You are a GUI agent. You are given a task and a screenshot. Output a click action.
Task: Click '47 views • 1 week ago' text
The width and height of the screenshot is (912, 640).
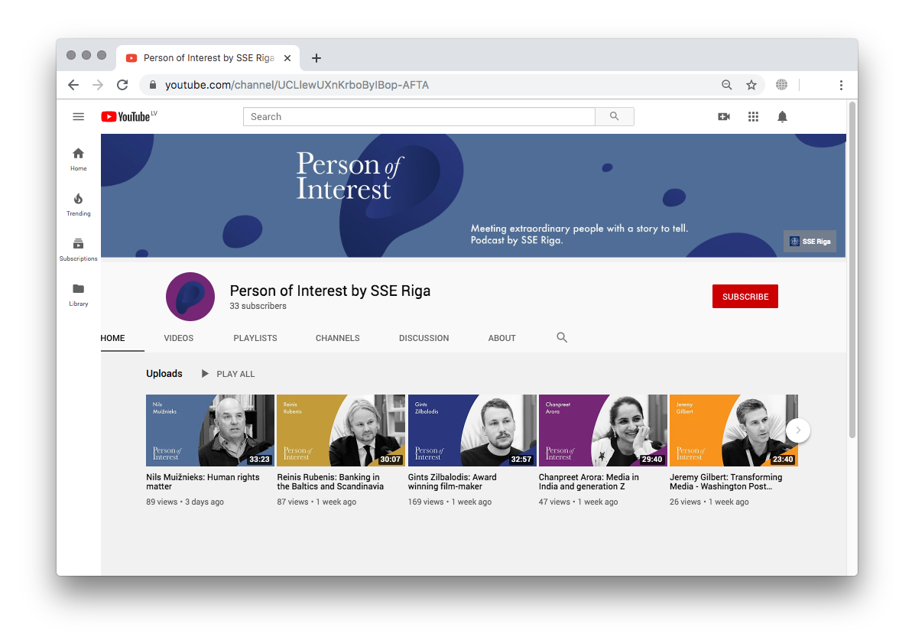pos(578,502)
